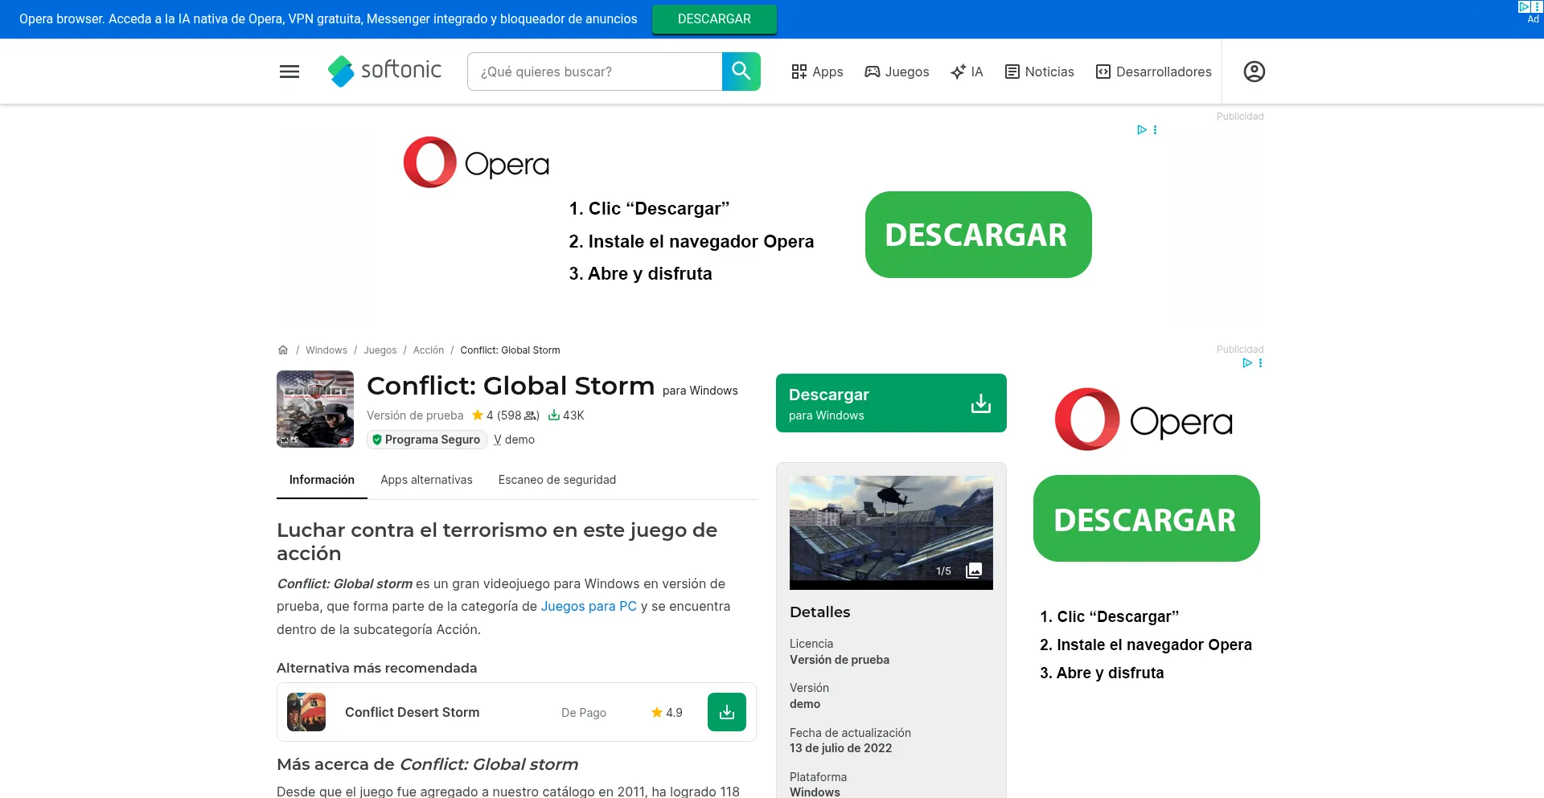Click the 43K downloads icon
1544x798 pixels.
coord(554,415)
